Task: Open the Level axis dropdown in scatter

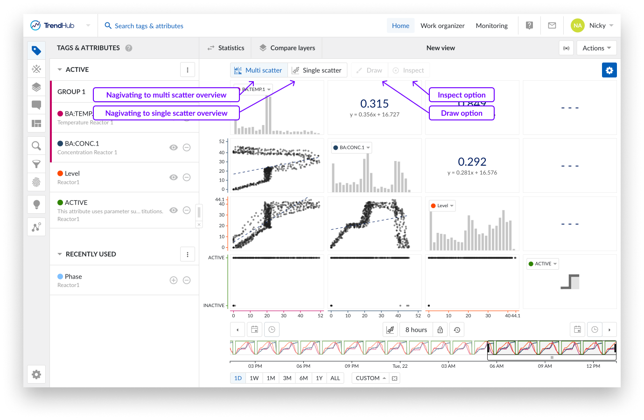Action: [442, 206]
